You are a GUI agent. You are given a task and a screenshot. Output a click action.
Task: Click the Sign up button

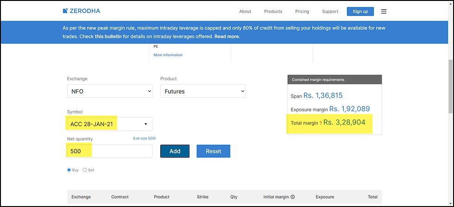[x=360, y=12]
